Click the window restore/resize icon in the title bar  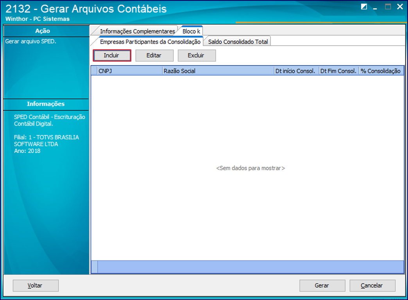(x=364, y=7)
